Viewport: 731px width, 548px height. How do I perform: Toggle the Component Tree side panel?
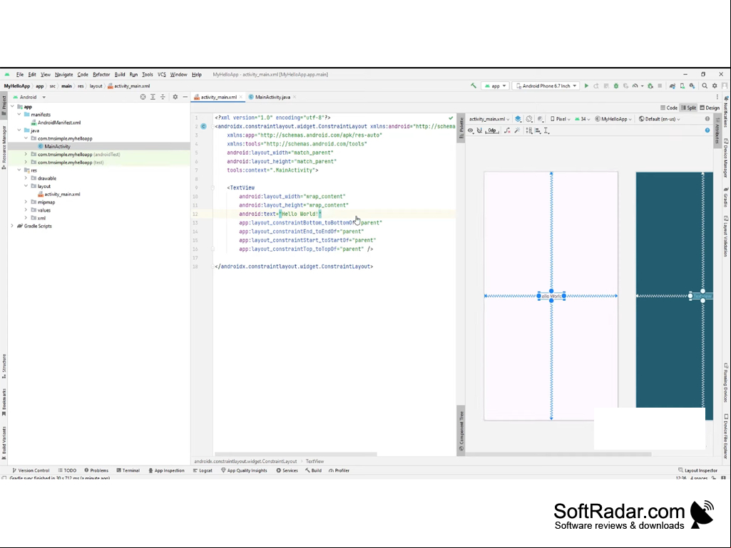tap(461, 431)
